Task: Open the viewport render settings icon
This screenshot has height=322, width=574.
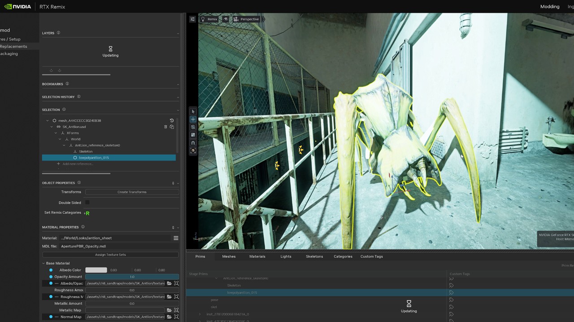Action: pyautogui.click(x=192, y=19)
